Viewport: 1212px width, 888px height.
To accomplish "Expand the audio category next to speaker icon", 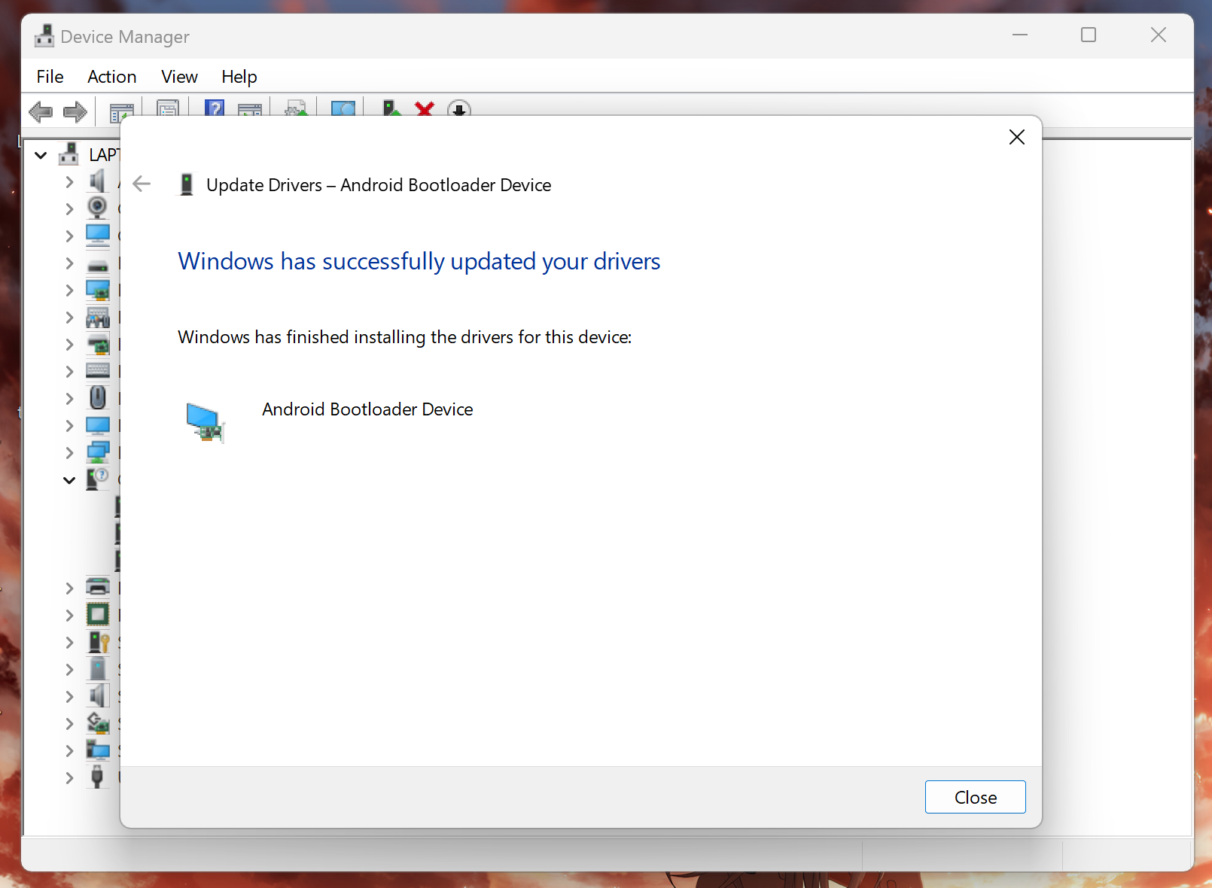I will 69,182.
